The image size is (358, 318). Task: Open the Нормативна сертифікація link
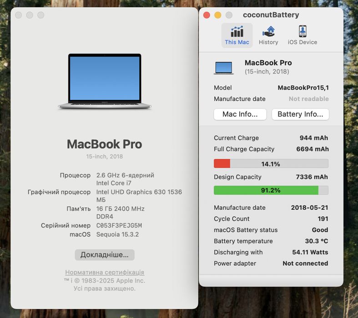click(105, 272)
